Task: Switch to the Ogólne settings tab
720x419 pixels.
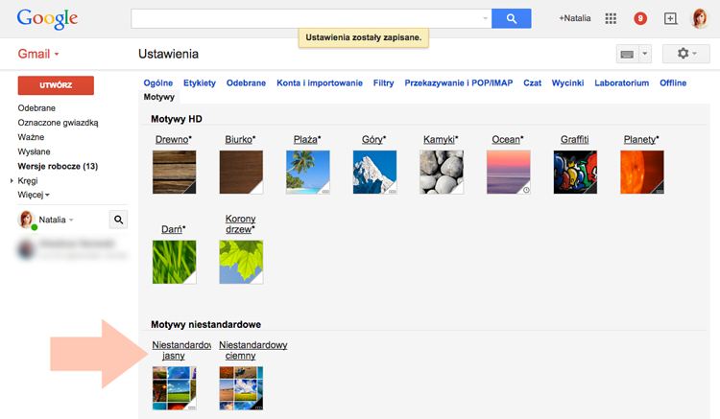Action: [x=158, y=83]
